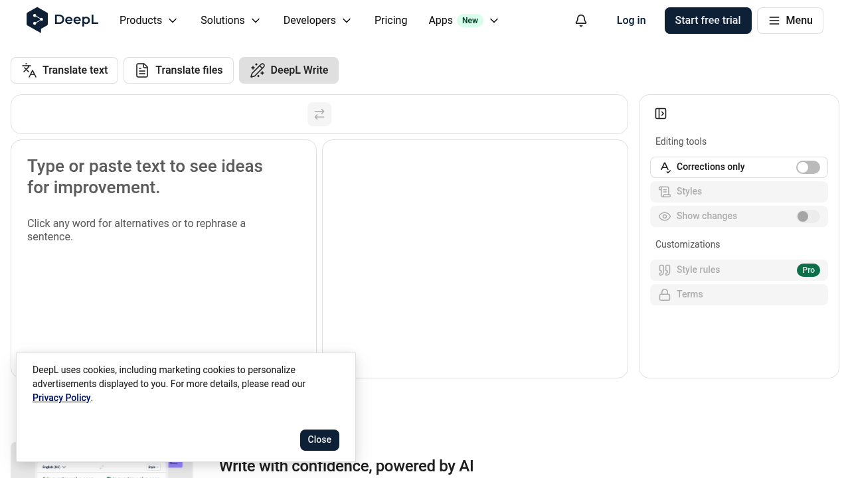Click the source text input area
Viewport: 850px width, 478px height.
(163, 259)
